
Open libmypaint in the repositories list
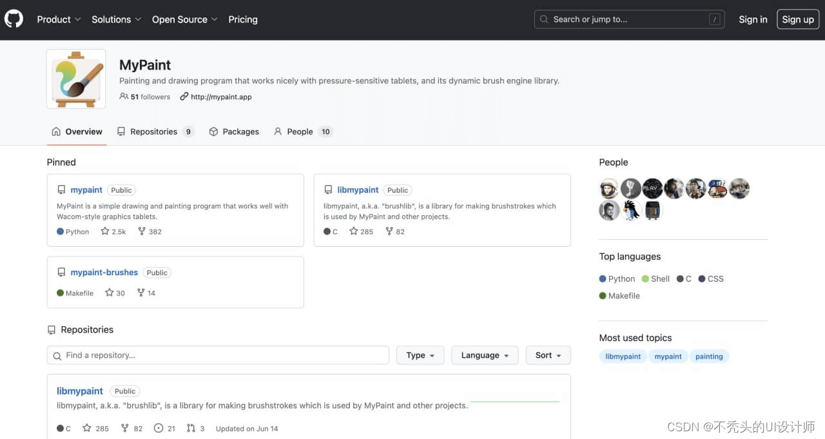[x=80, y=391]
